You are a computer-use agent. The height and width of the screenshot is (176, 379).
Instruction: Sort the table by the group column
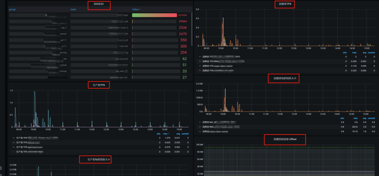12,9
